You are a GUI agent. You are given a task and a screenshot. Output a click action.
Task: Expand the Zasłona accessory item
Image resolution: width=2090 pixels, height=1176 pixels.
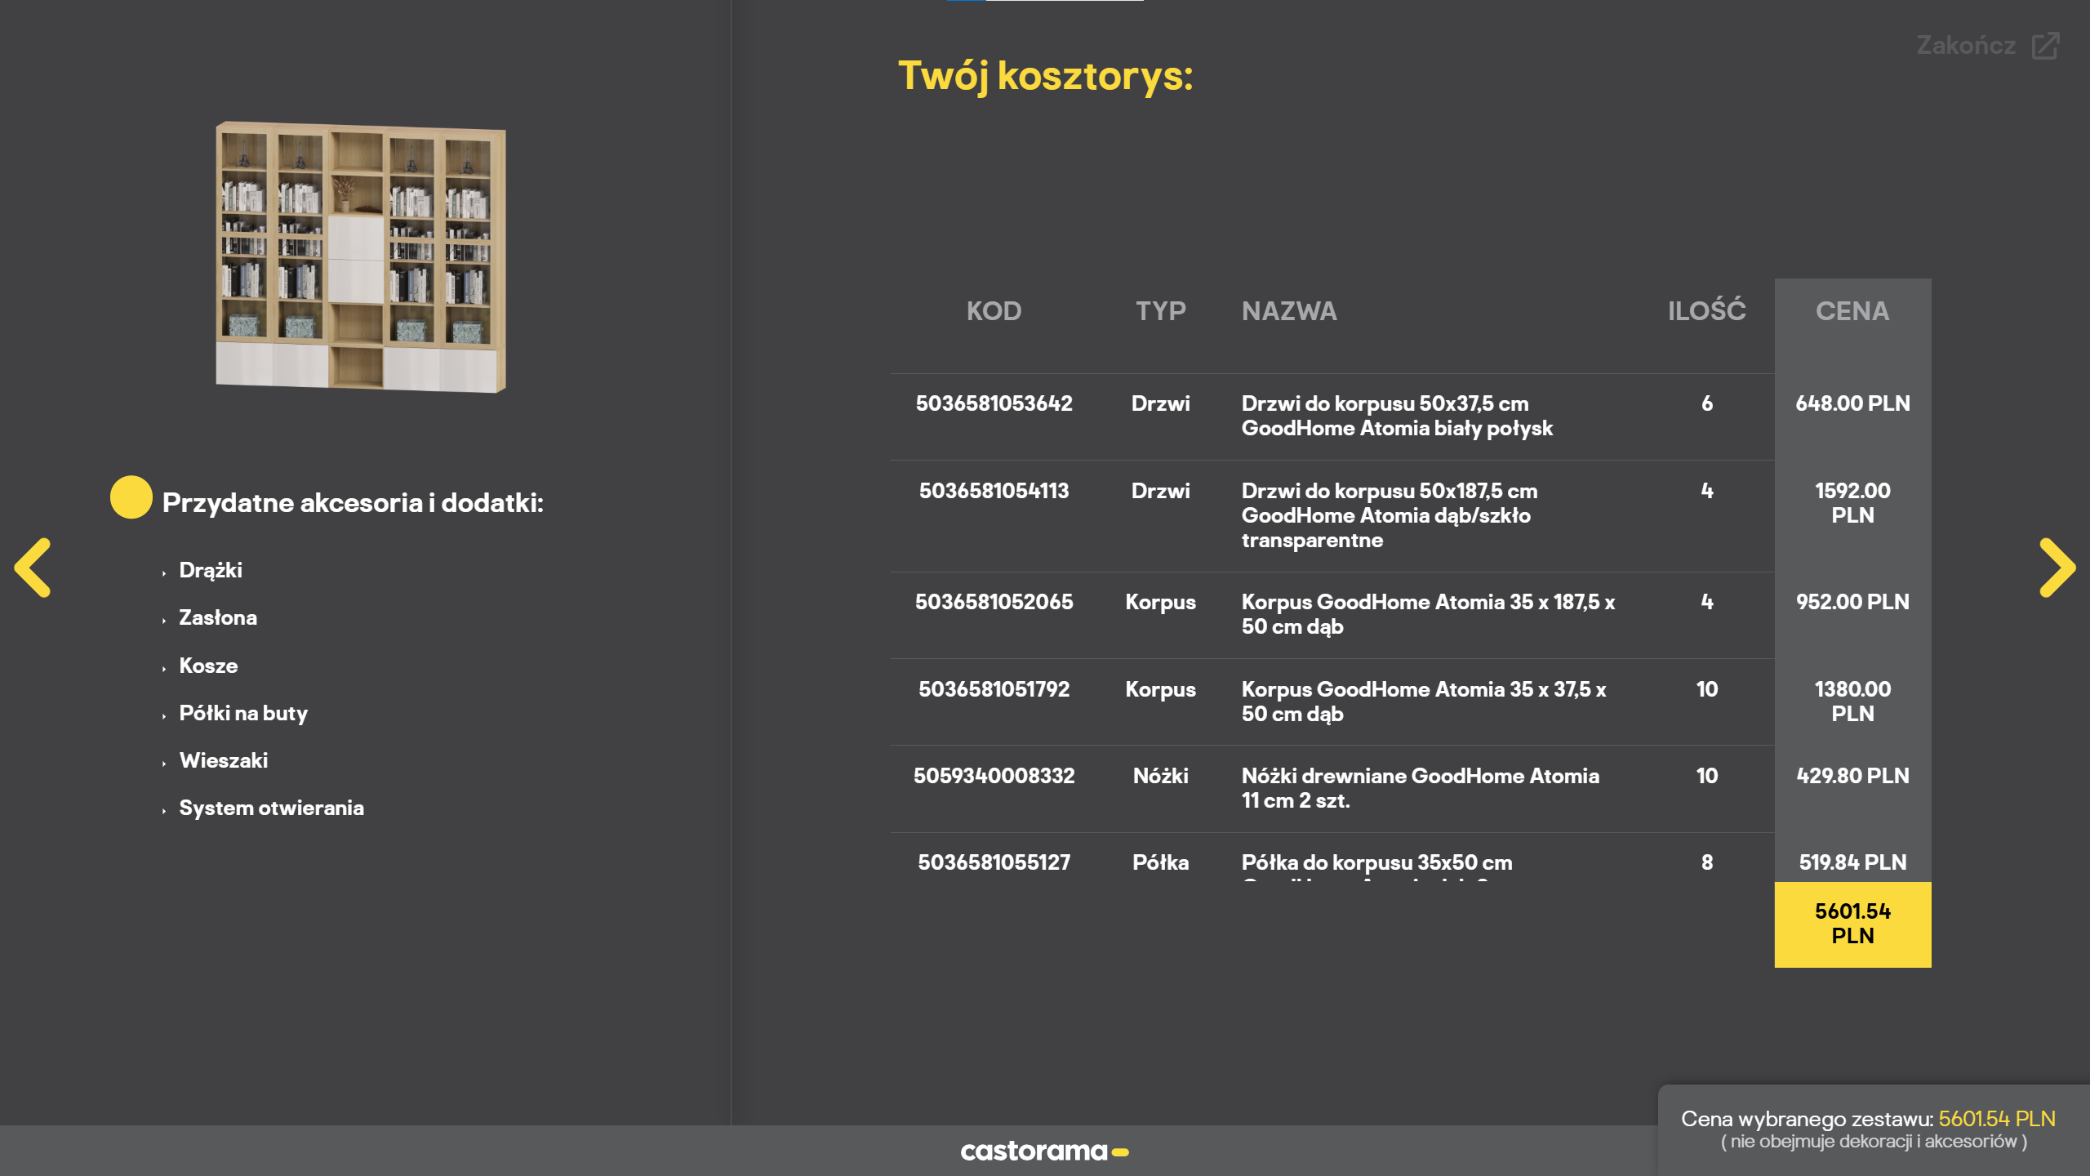[217, 617]
